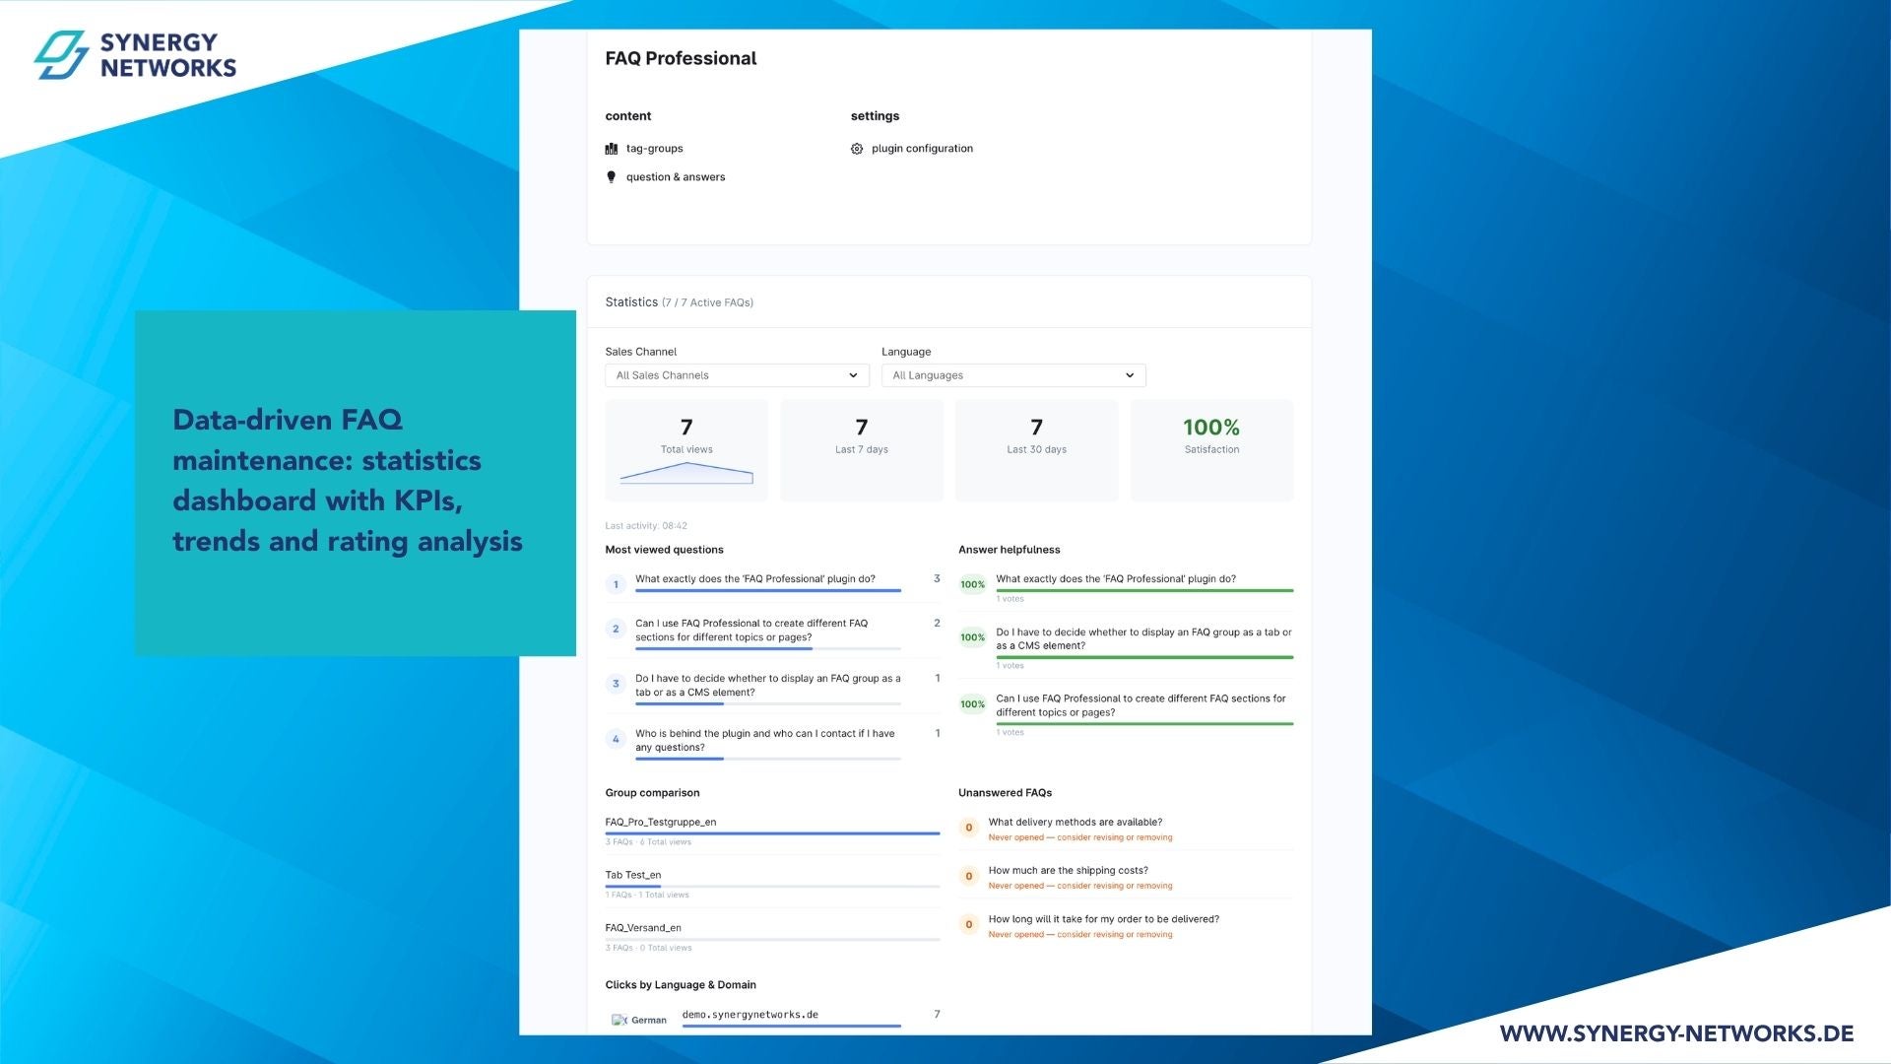
Task: Click 100% badge beside helpfulness plugin question
Action: click(972, 584)
